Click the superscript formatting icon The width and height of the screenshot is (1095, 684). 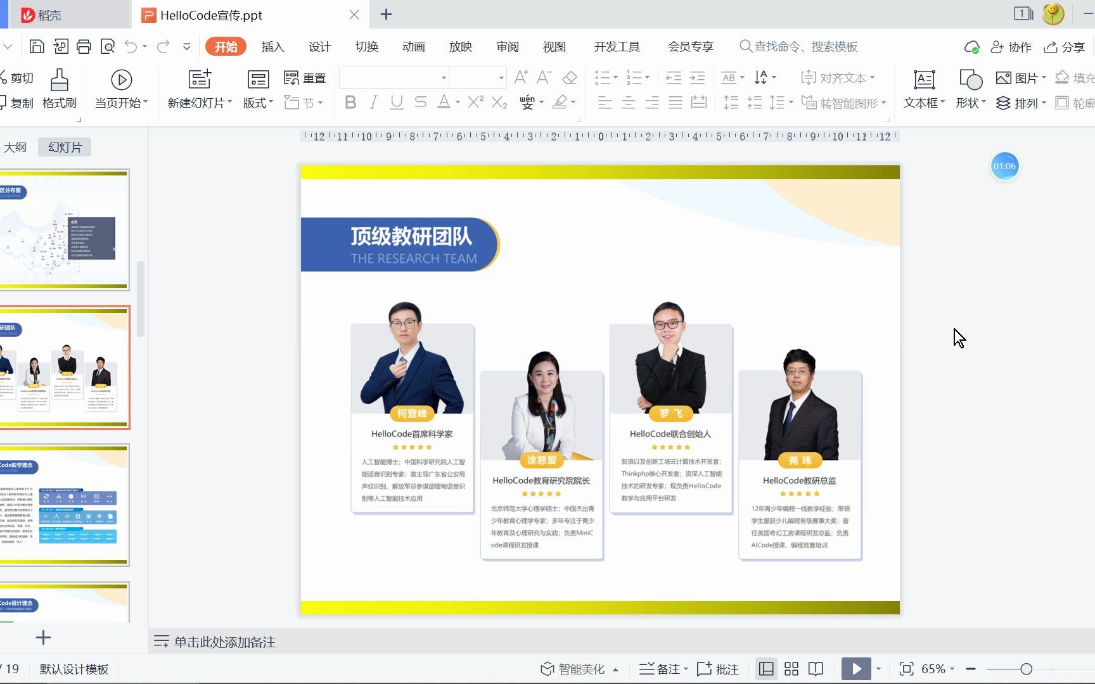pyautogui.click(x=475, y=102)
